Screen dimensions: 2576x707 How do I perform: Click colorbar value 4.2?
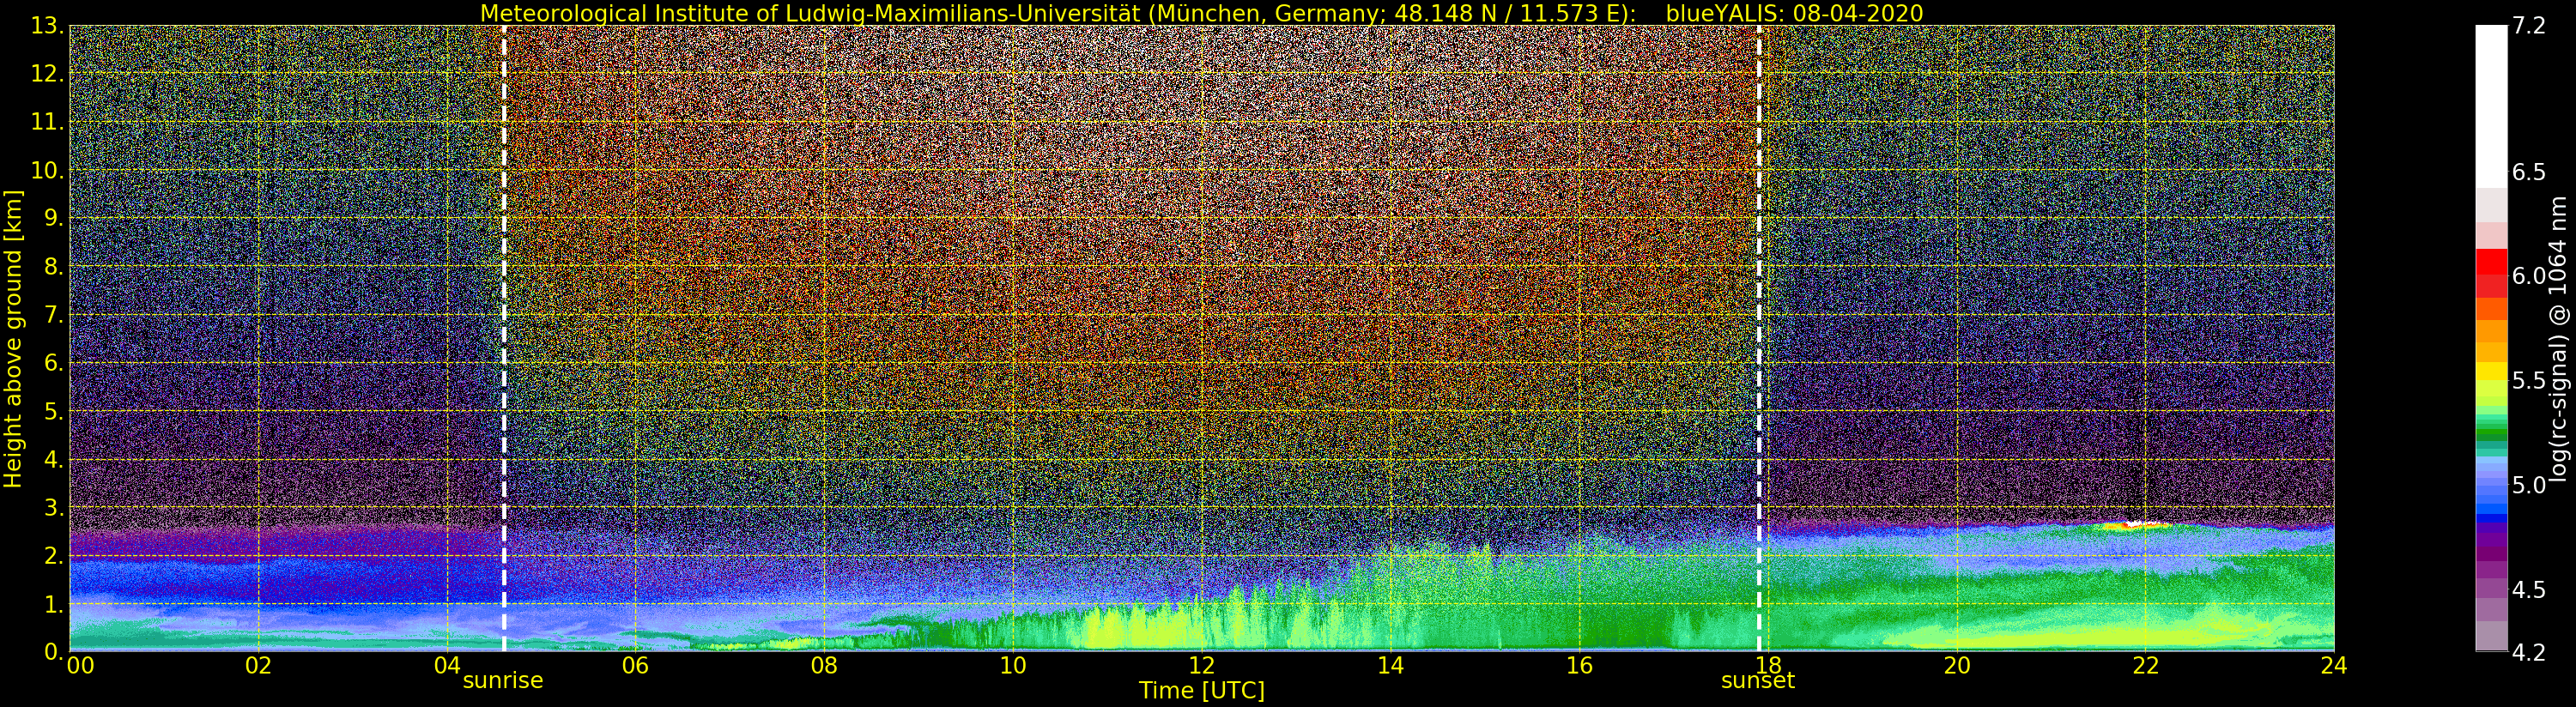[x=2529, y=652]
